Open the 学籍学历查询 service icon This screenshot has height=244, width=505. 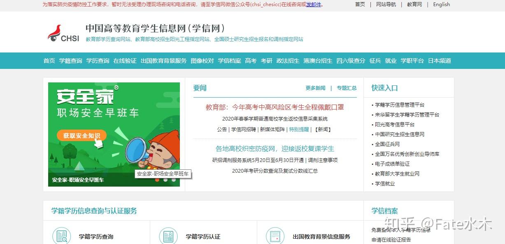pyautogui.click(x=61, y=236)
